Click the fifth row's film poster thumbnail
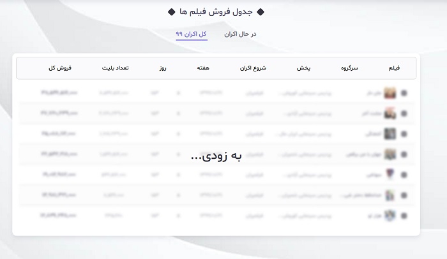This screenshot has width=447, height=259. click(390, 175)
